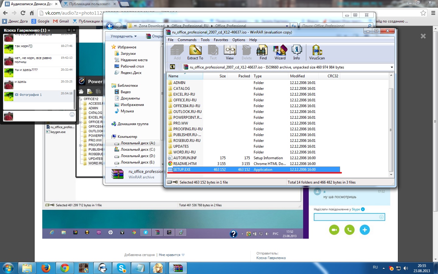Click the Test icon in WinRAR
The height and width of the screenshot is (274, 438).
tap(213, 52)
